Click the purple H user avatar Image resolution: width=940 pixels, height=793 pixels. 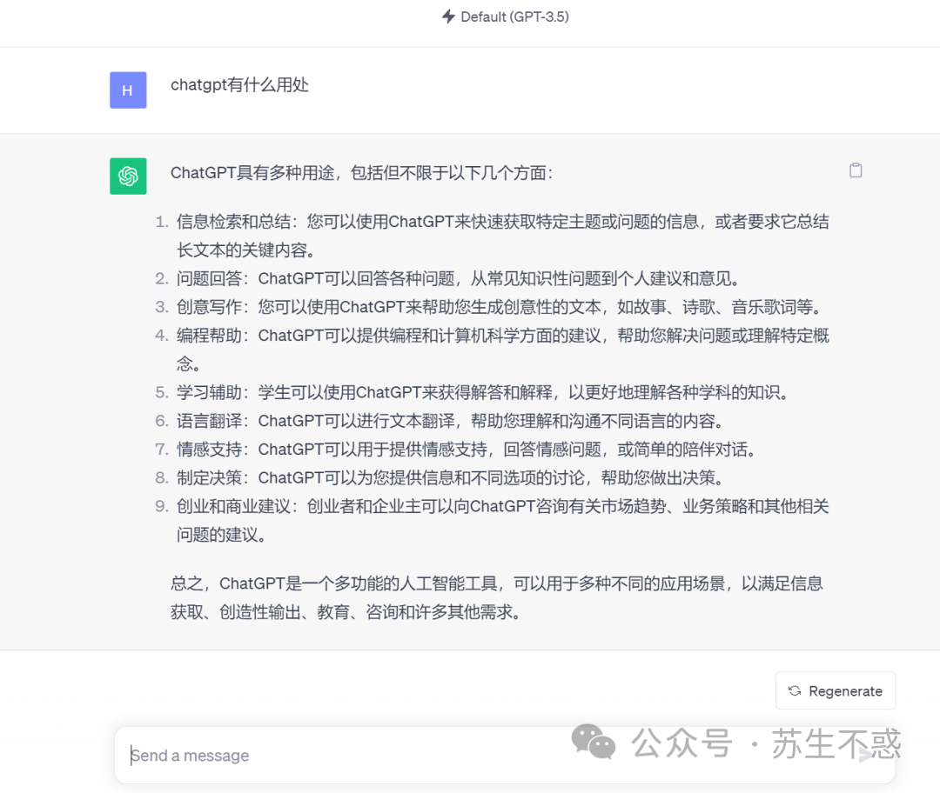pyautogui.click(x=128, y=90)
